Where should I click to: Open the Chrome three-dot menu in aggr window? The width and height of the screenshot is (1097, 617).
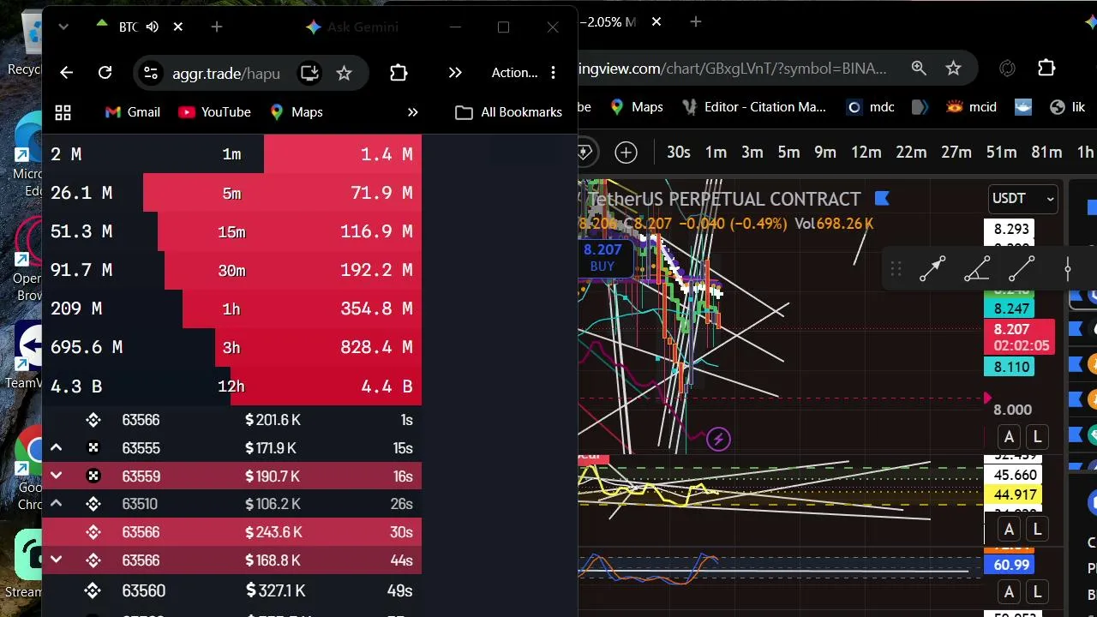coord(554,73)
